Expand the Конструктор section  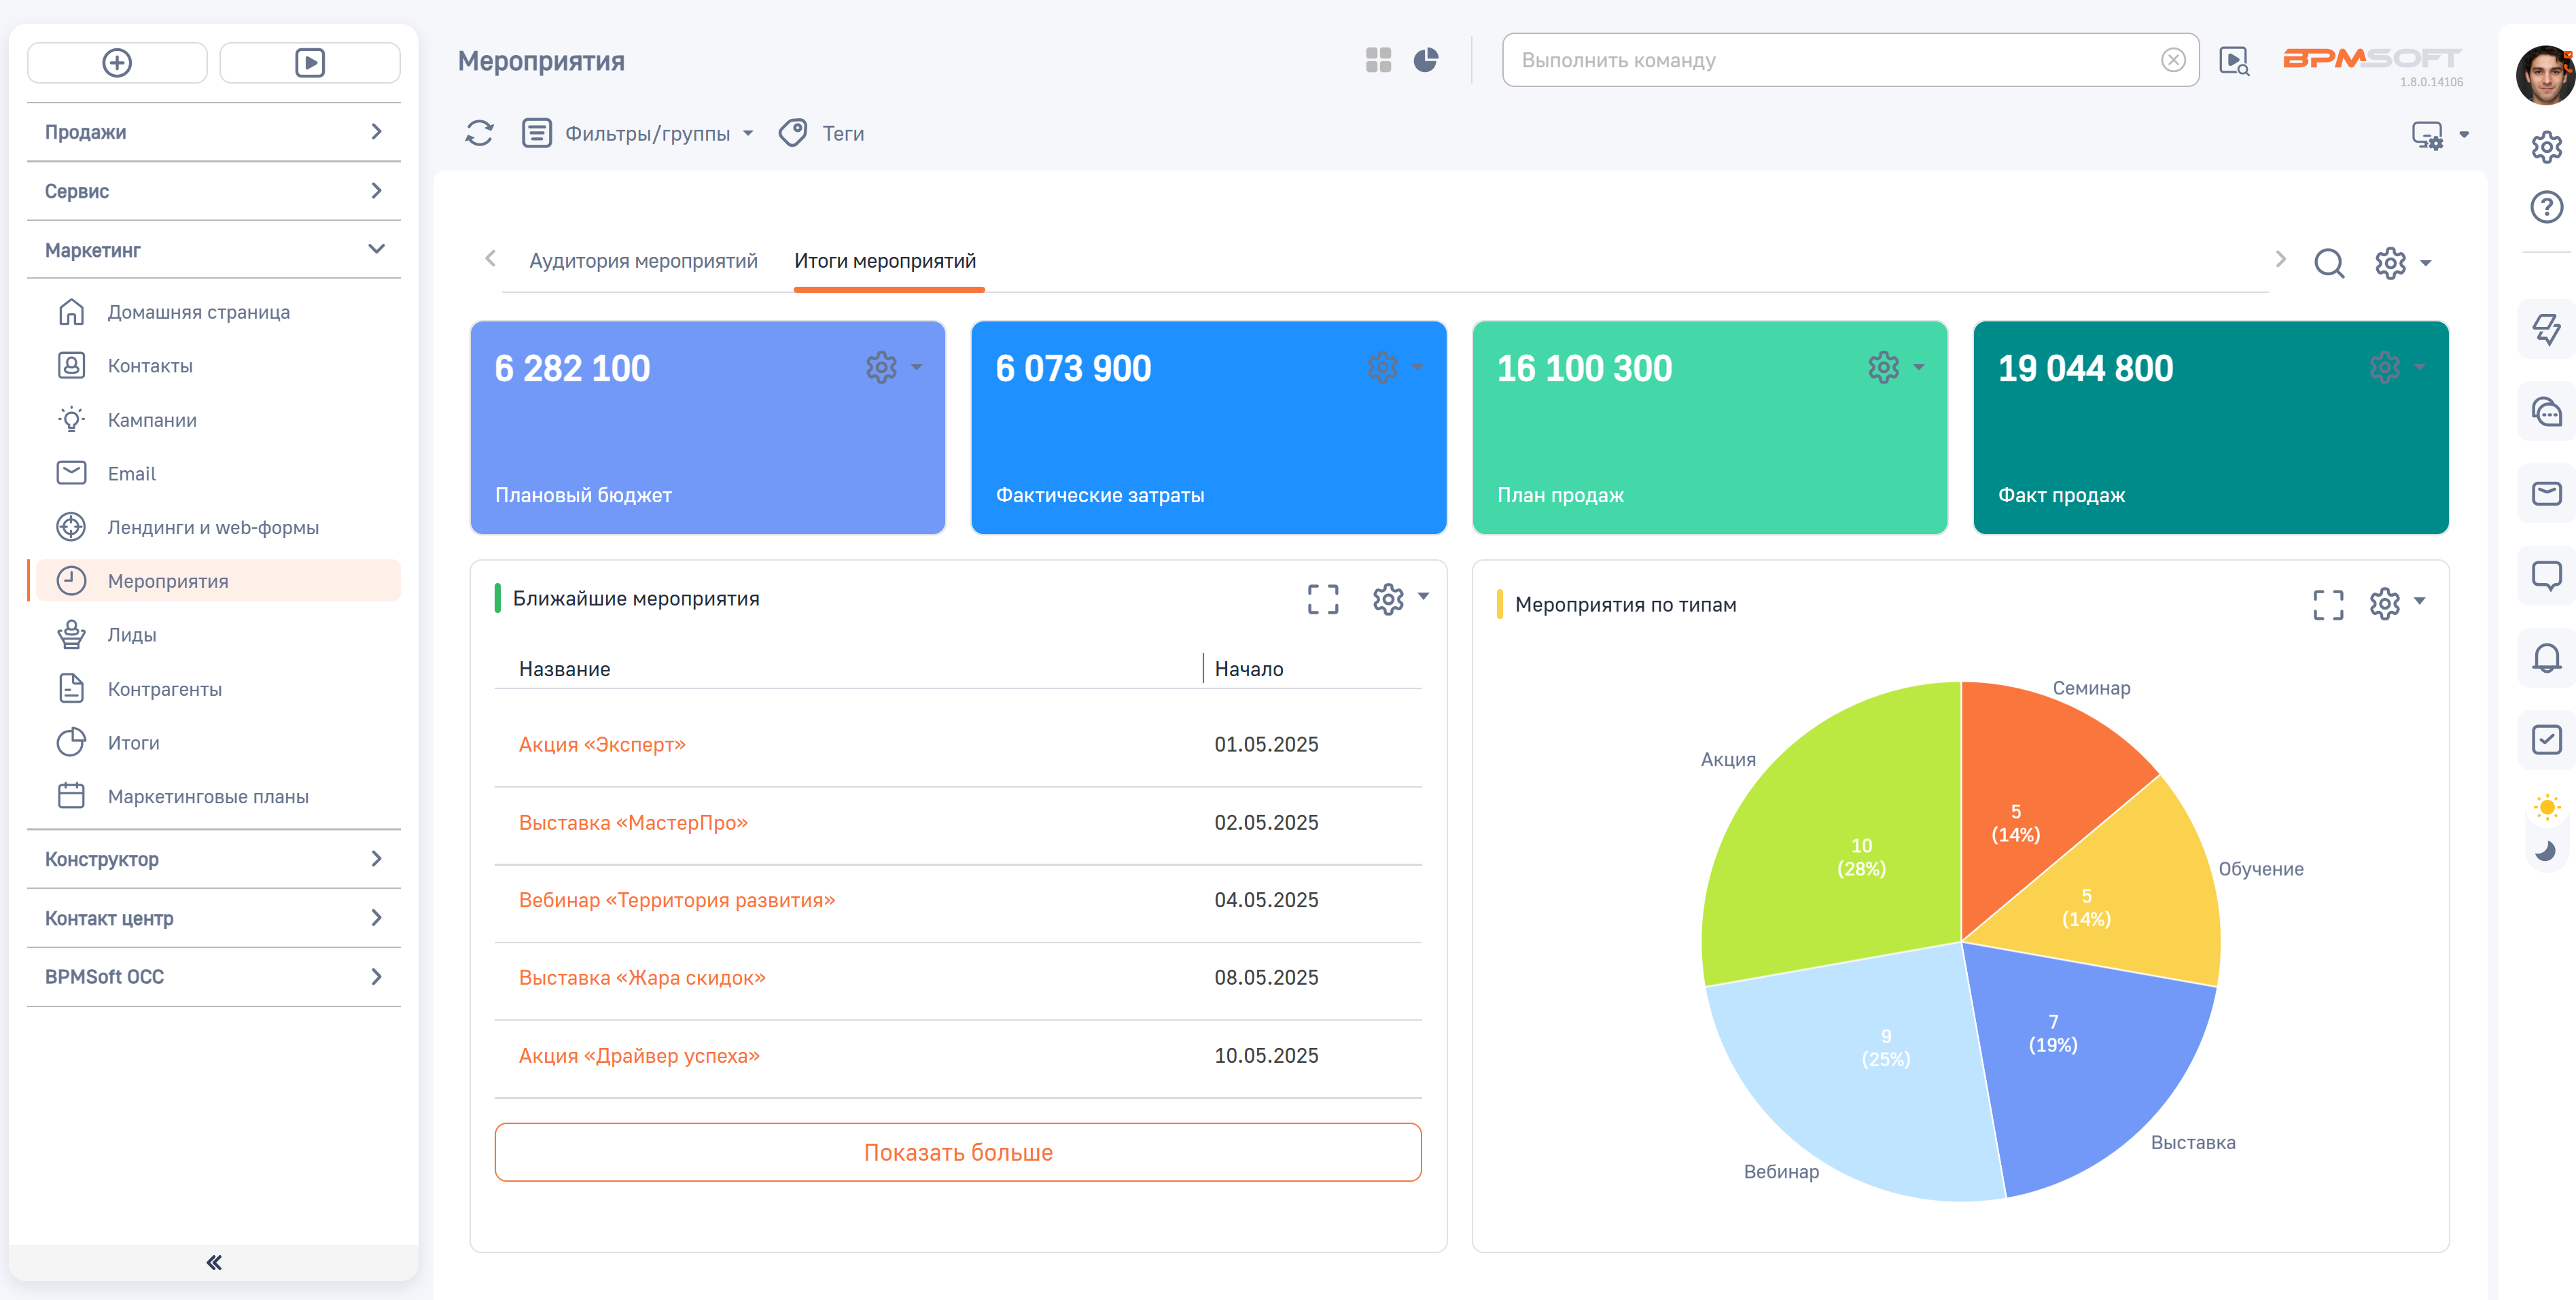tap(214, 859)
